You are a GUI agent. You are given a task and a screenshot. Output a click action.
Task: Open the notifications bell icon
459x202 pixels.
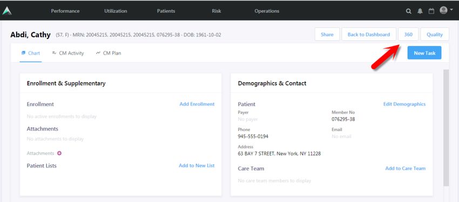pyautogui.click(x=420, y=11)
